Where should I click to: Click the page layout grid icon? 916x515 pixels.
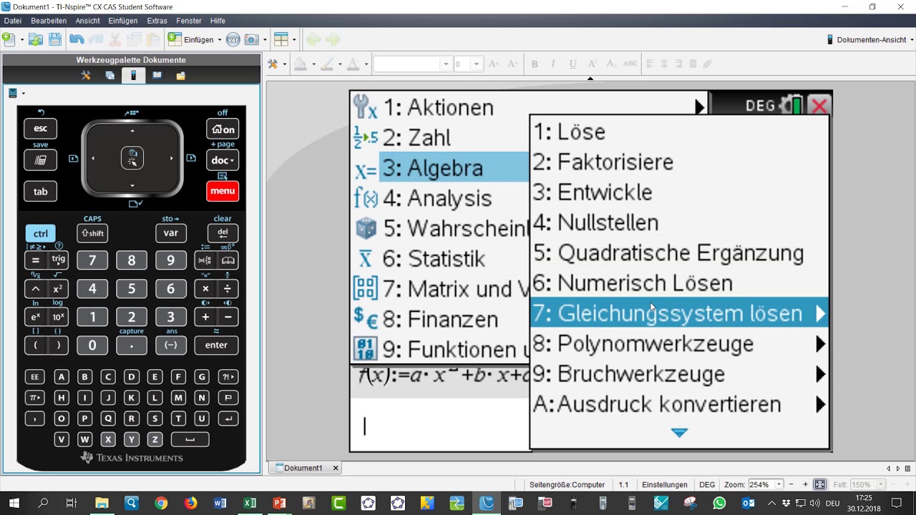click(281, 40)
